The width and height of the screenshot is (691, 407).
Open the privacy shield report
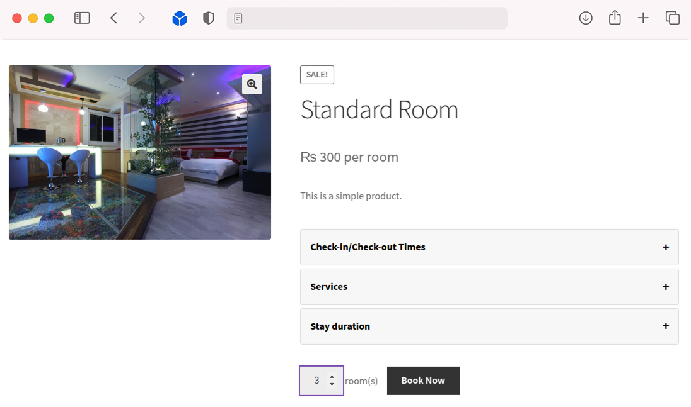point(209,18)
